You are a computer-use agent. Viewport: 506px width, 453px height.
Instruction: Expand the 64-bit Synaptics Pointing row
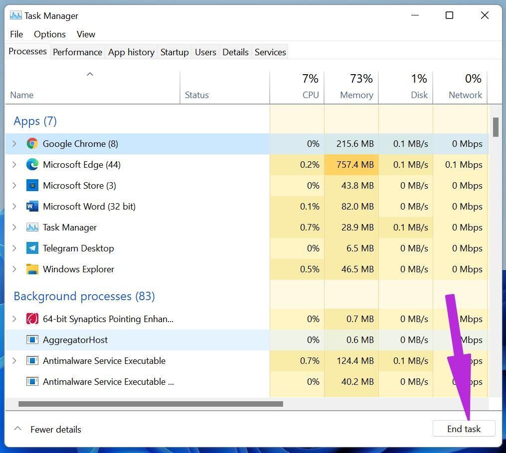[x=14, y=319]
